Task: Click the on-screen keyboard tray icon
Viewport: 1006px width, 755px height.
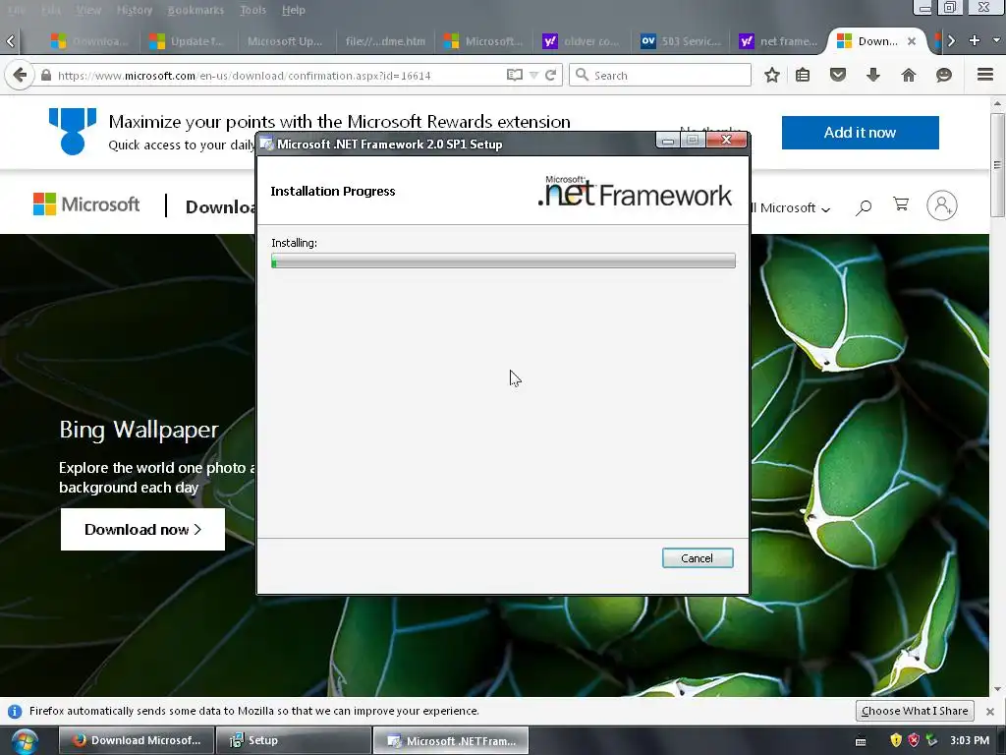Action: (861, 741)
